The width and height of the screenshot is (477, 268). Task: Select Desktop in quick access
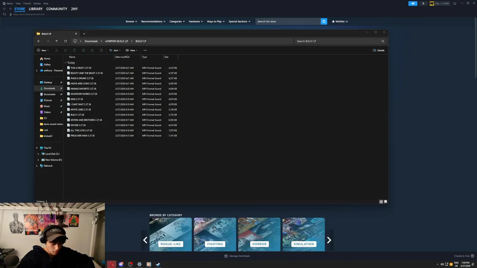point(46,82)
